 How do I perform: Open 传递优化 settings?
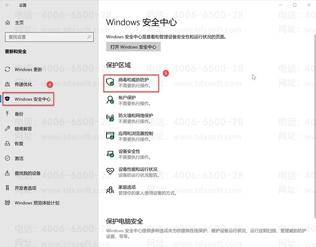point(23,84)
